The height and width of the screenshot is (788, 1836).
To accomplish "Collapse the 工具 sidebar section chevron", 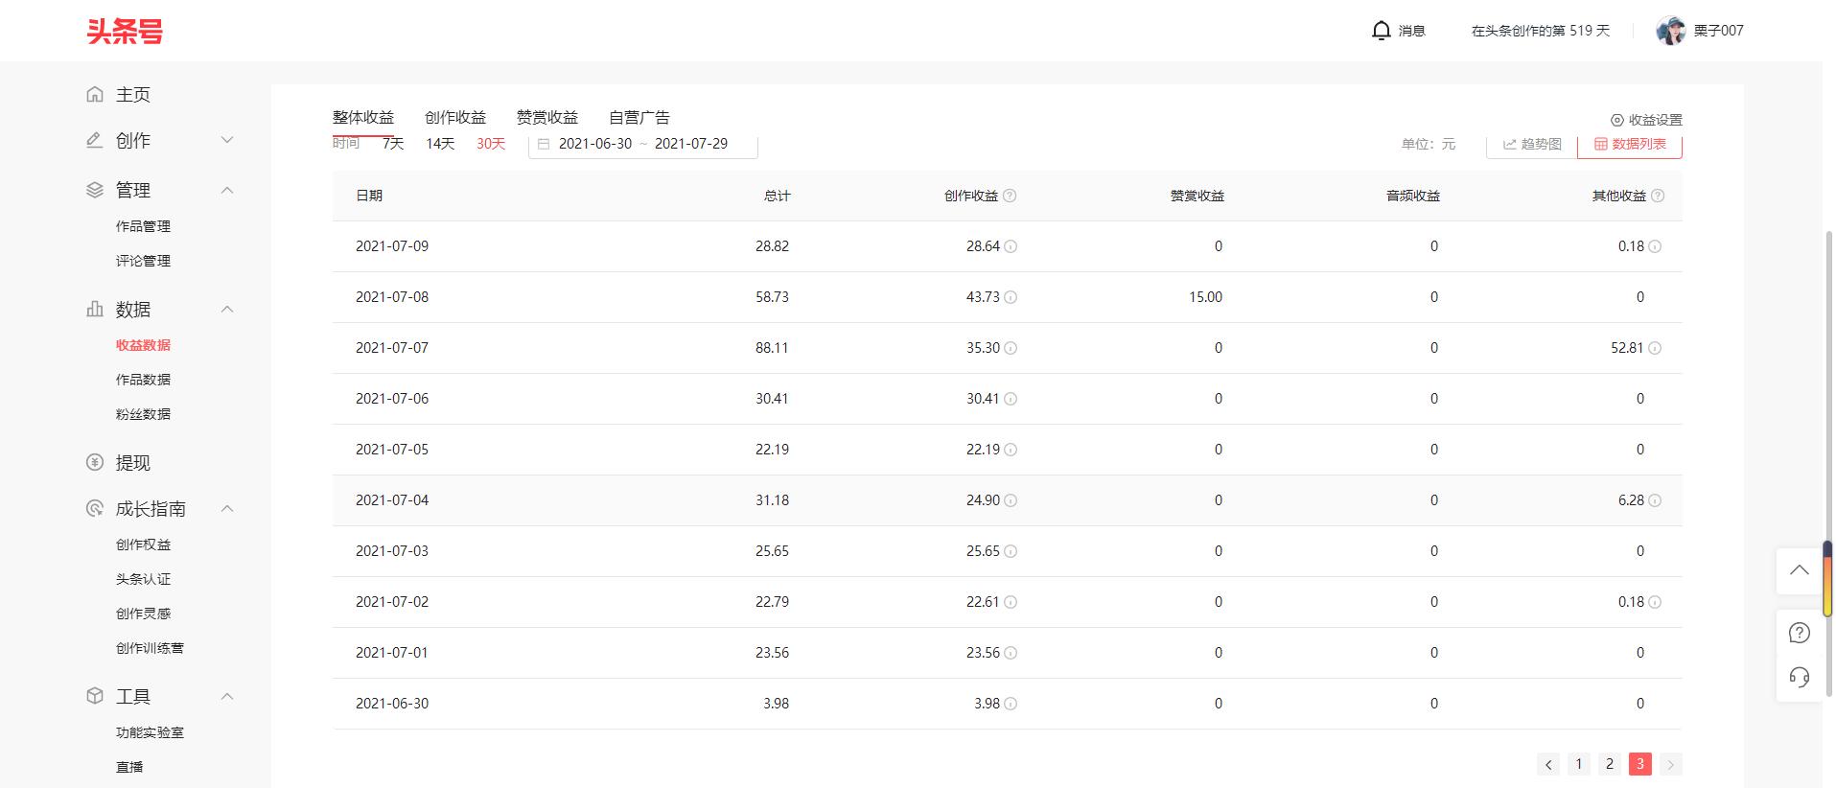I will [227, 696].
